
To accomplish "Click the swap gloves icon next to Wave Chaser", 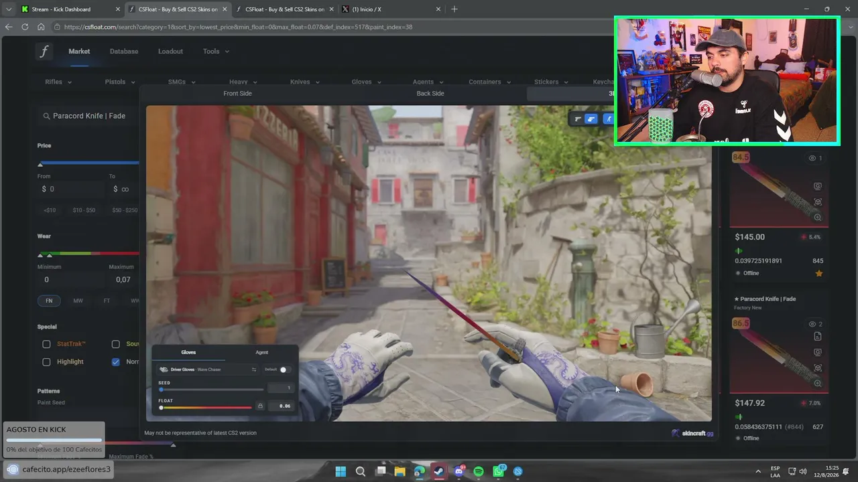I will coord(254,370).
